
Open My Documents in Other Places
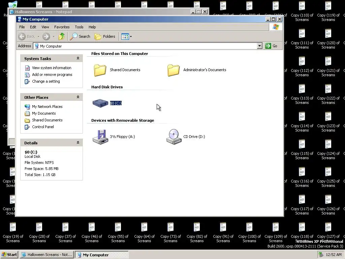click(44, 113)
